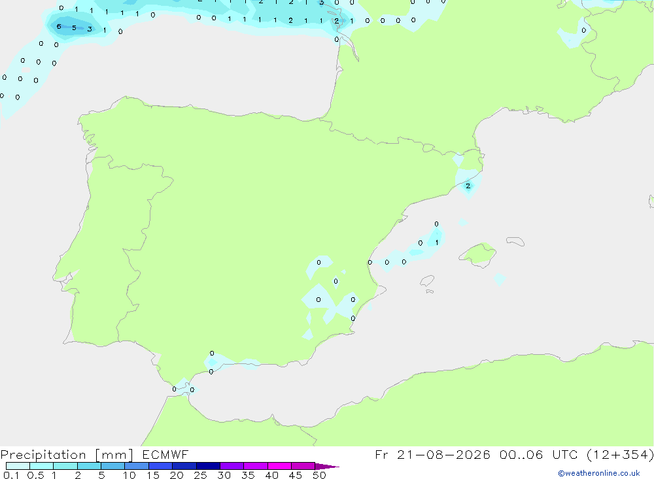Click the 15–20 mm legend swatch

pyautogui.click(x=160, y=466)
